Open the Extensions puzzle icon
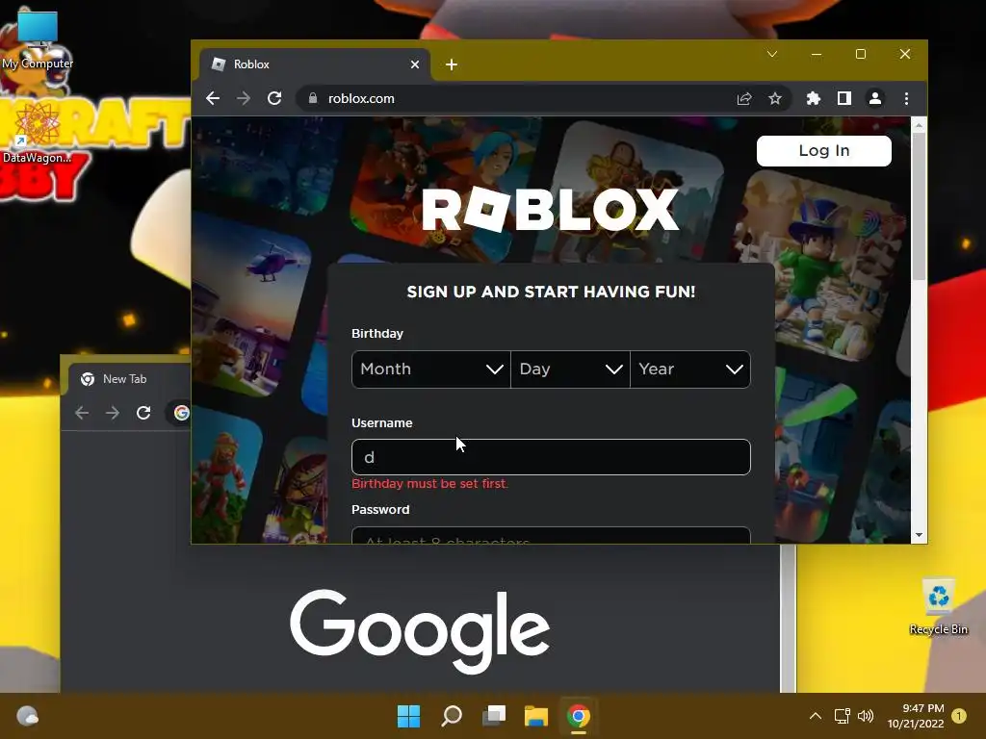Image resolution: width=986 pixels, height=739 pixels. tap(813, 99)
